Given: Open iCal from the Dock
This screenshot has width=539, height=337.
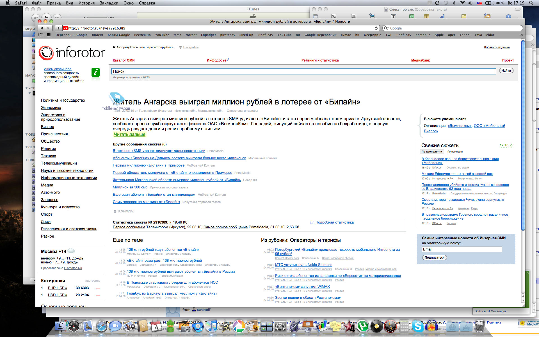Looking at the screenshot, I should pyautogui.click(x=157, y=326).
